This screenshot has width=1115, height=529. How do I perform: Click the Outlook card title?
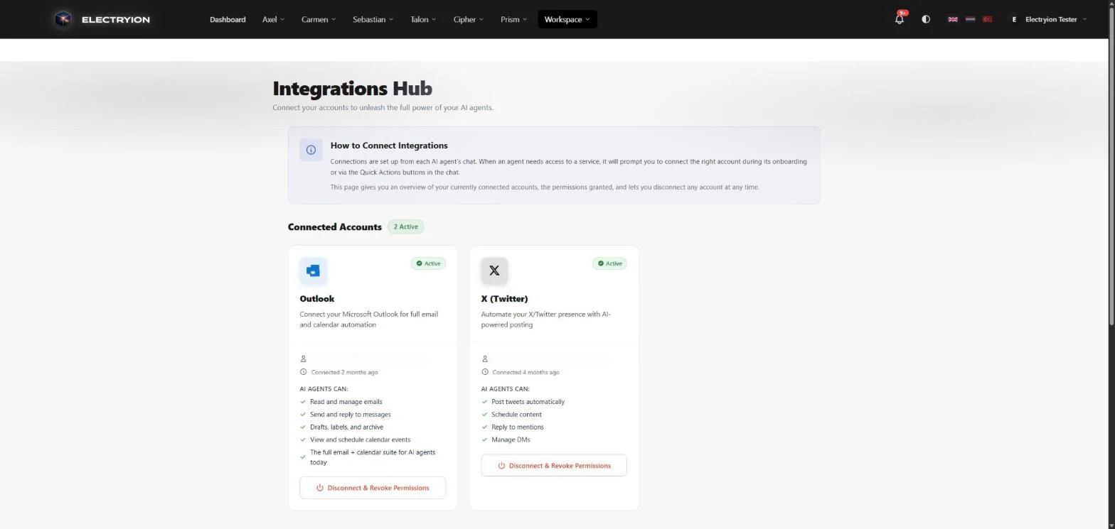(x=316, y=299)
